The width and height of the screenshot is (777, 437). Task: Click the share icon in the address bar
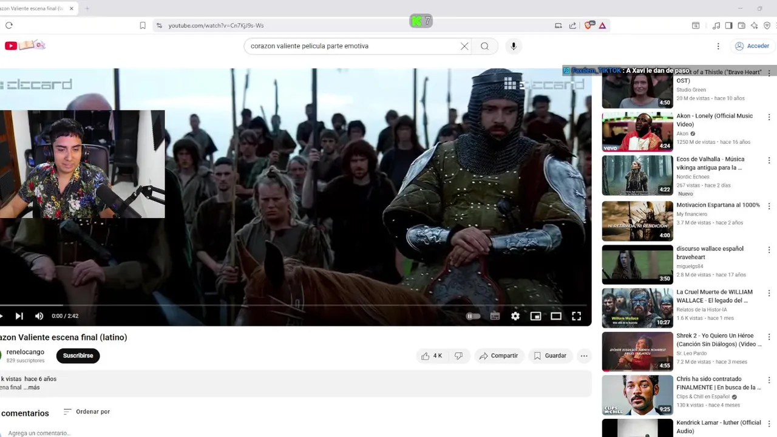(572, 25)
